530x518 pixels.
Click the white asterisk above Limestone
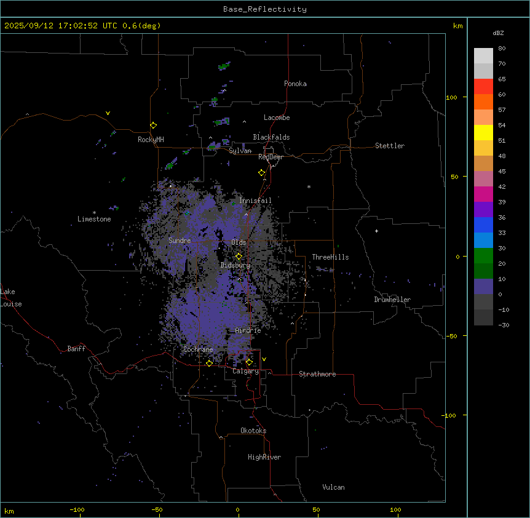[94, 213]
